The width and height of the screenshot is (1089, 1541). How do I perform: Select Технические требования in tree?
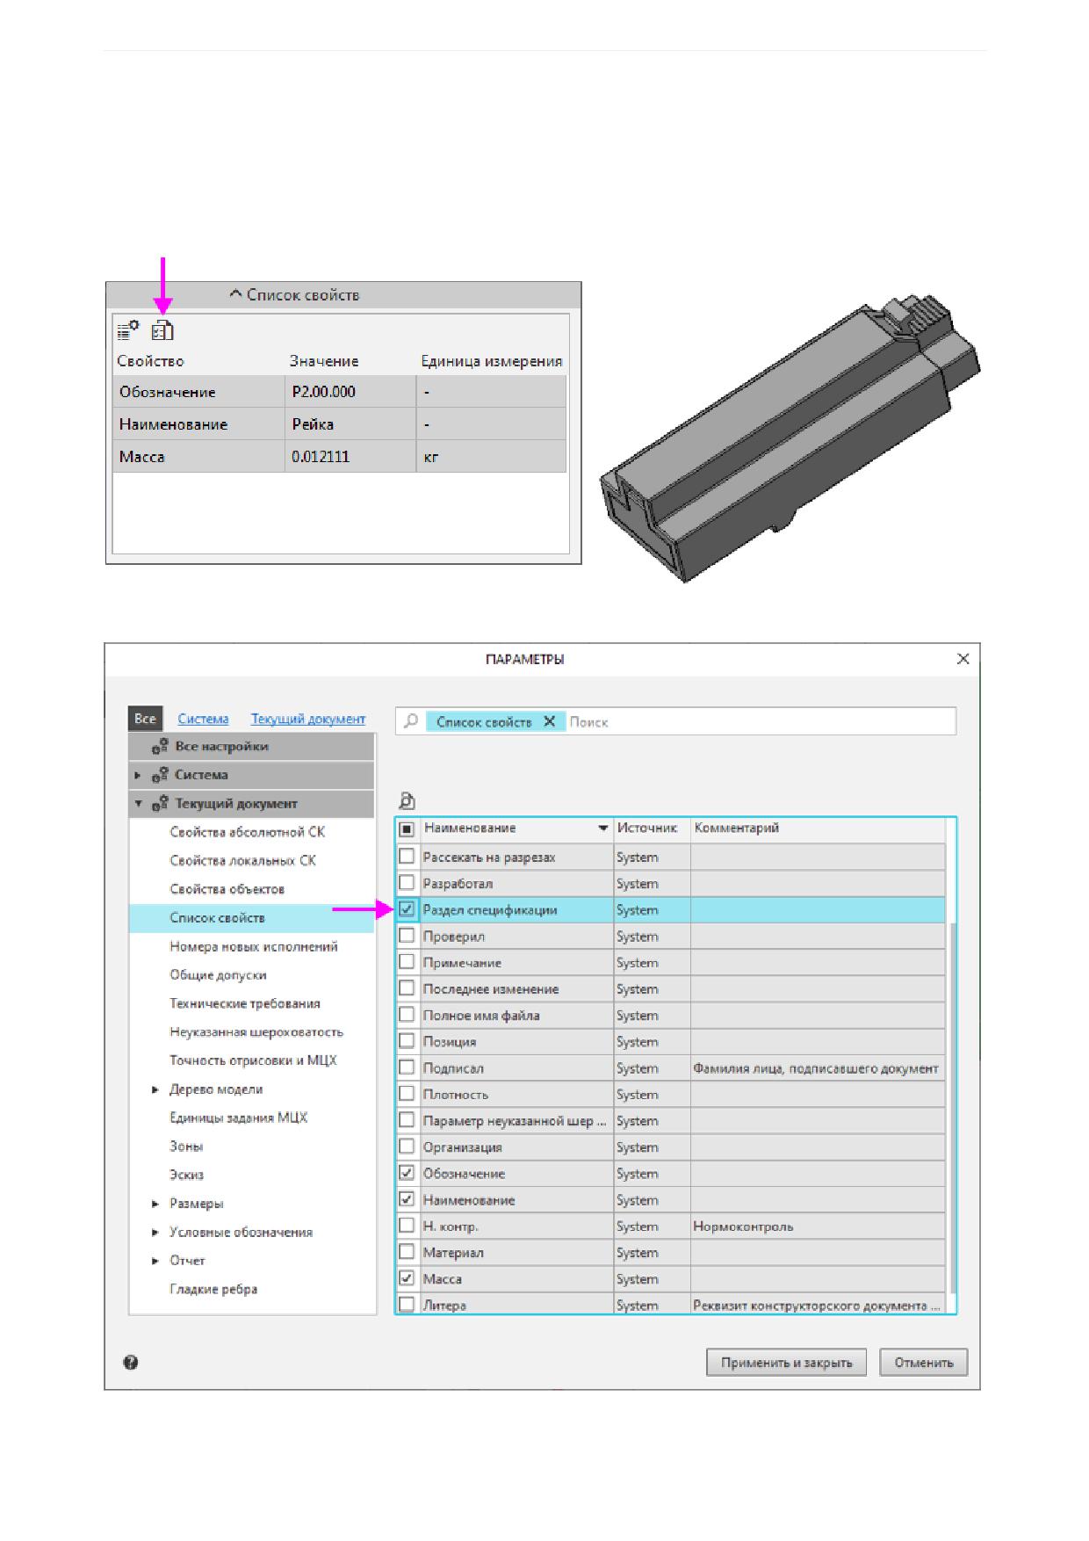(x=245, y=1003)
